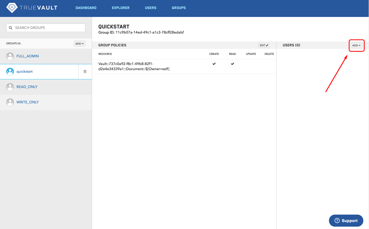This screenshot has height=229, width=369.
Task: Add a user to the quickstart group
Action: tap(356, 45)
